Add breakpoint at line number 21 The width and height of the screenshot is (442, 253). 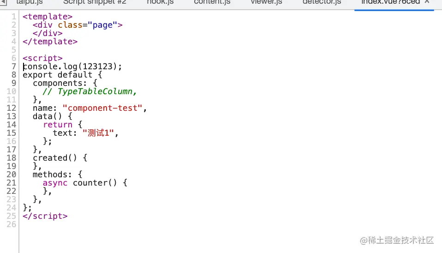click(x=11, y=183)
